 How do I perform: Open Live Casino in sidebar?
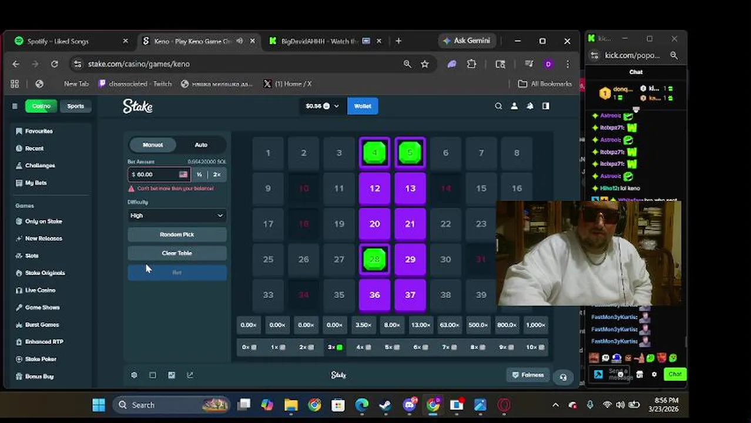click(40, 290)
